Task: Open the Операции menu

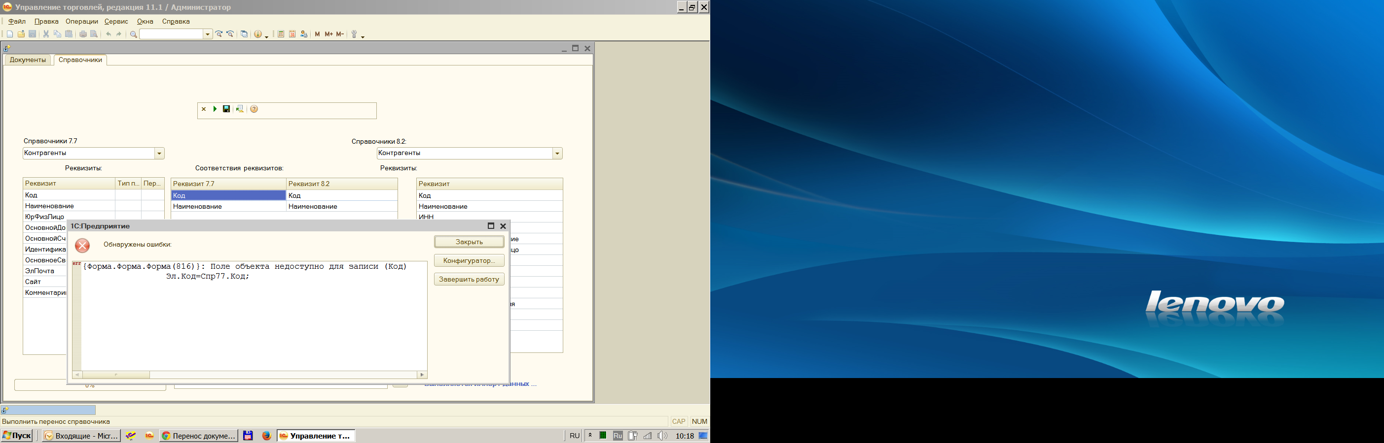Action: 82,22
